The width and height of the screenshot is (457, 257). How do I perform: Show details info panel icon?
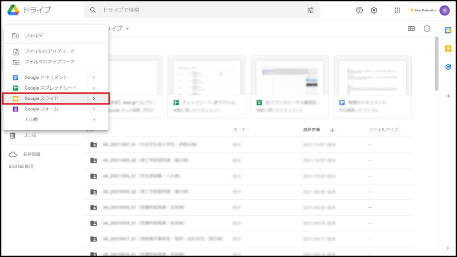[427, 29]
